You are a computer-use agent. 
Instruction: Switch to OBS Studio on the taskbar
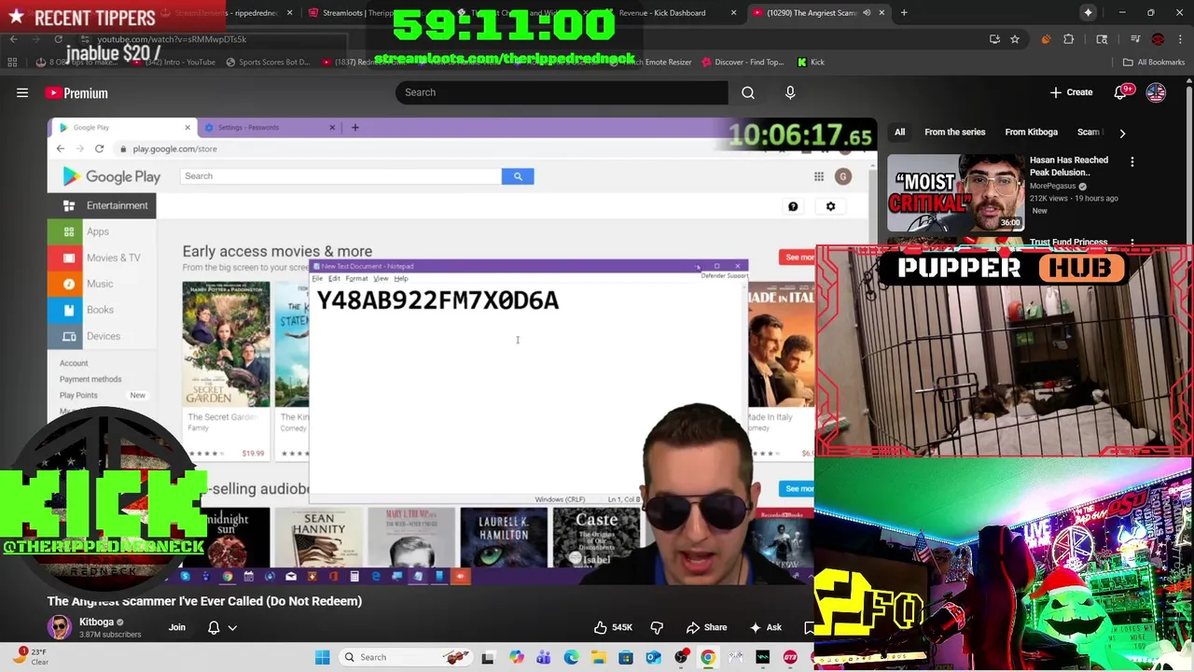click(x=681, y=657)
